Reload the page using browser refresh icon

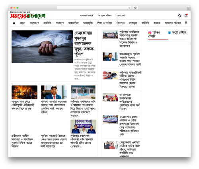click(x=129, y=8)
